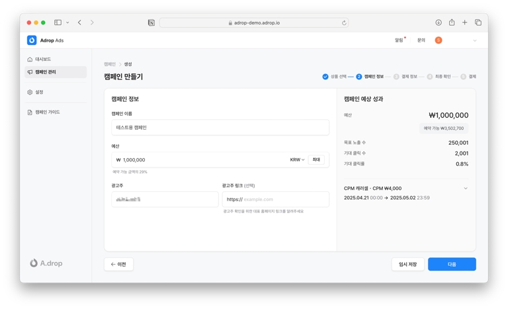This screenshot has width=508, height=309.
Task: Open Safari downloads icon
Action: (x=439, y=22)
